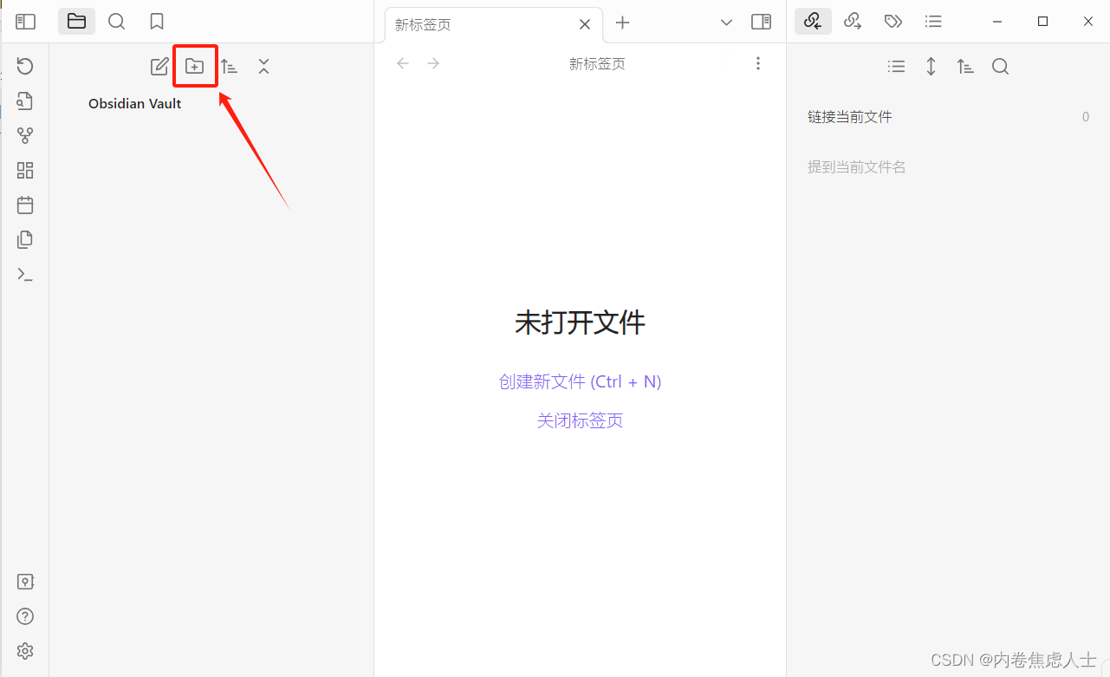The image size is (1110, 677).
Task: Open the outgoing links tab
Action: point(853,22)
